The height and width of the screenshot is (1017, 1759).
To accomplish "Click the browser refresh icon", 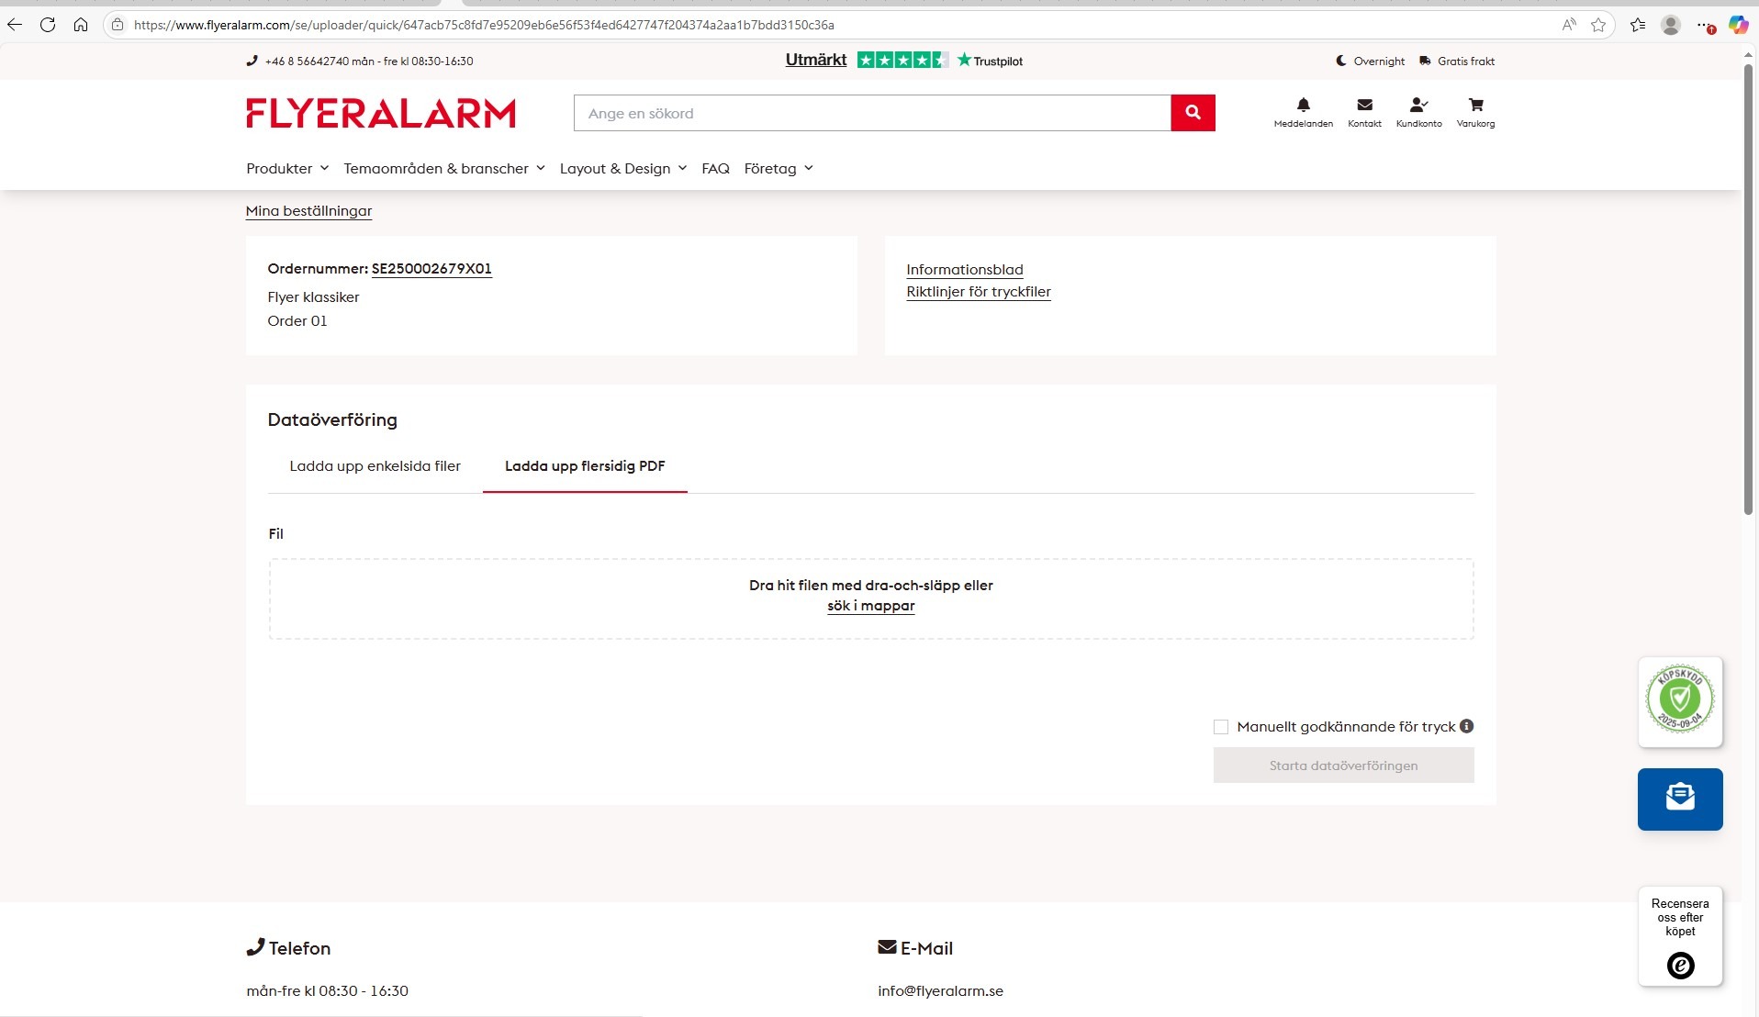I will (x=48, y=25).
